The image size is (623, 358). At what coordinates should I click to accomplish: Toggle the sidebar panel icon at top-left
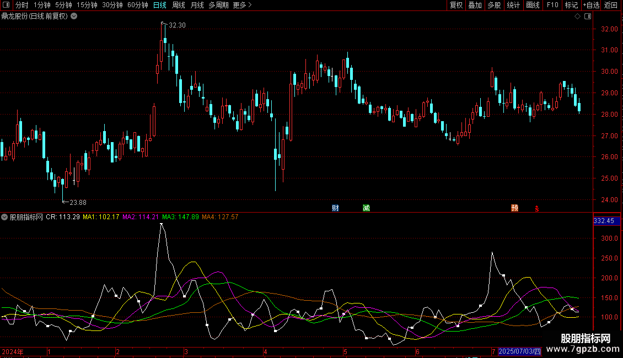6,5
